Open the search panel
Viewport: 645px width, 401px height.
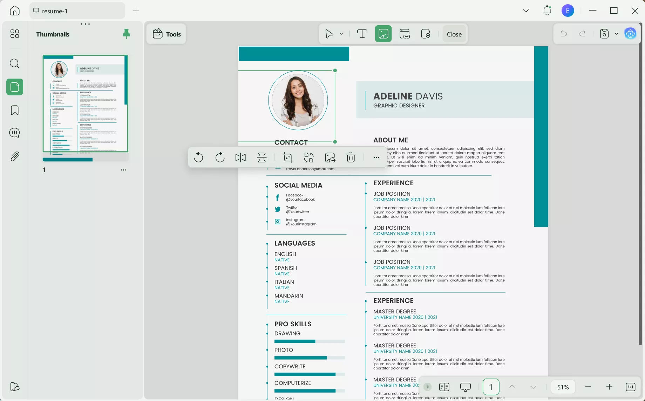14,64
